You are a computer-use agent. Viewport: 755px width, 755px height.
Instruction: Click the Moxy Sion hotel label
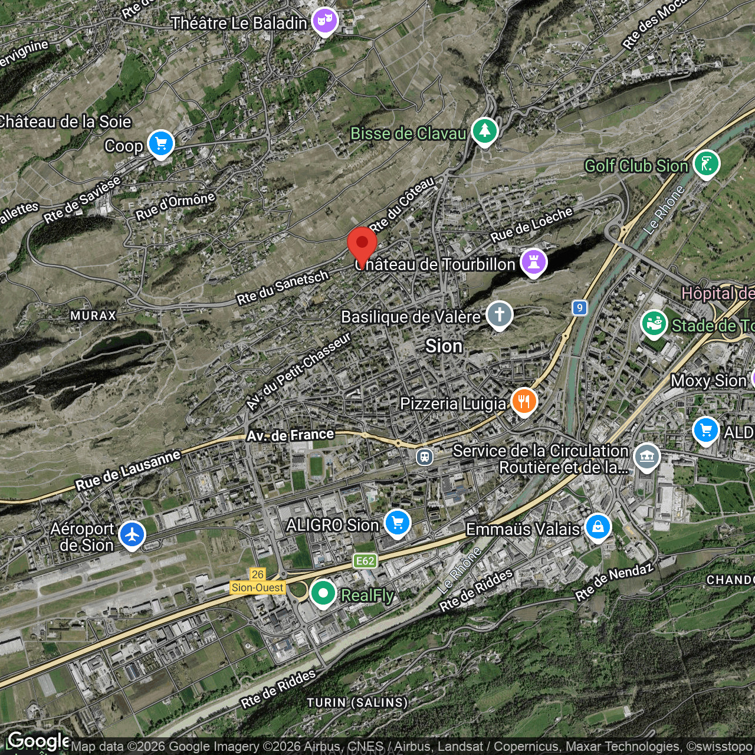[709, 380]
